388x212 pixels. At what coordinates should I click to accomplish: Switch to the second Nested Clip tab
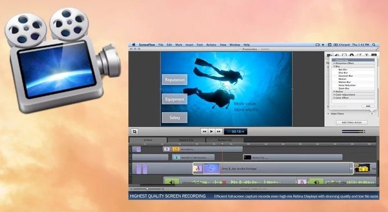[225, 140]
